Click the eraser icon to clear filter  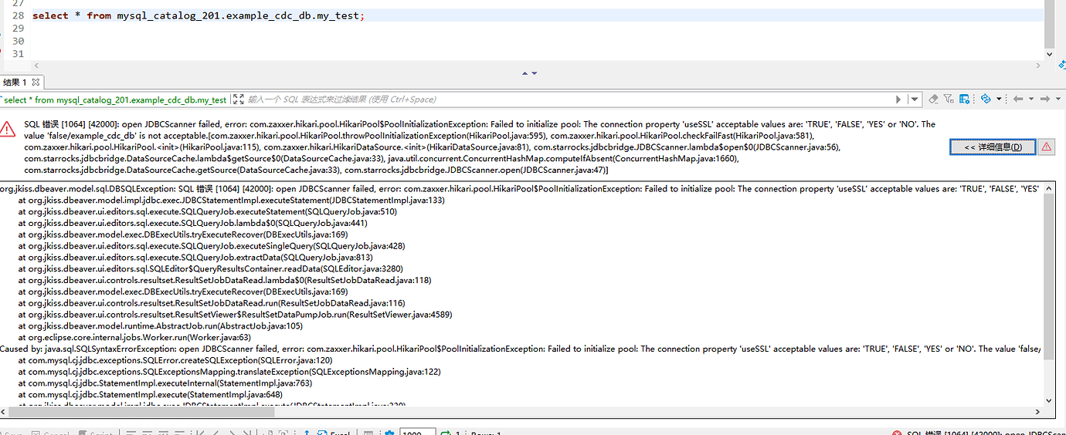click(934, 99)
